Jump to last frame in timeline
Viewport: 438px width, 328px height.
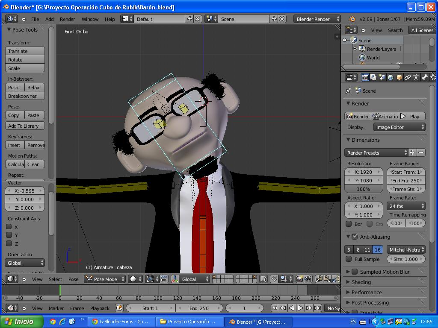[x=317, y=308]
